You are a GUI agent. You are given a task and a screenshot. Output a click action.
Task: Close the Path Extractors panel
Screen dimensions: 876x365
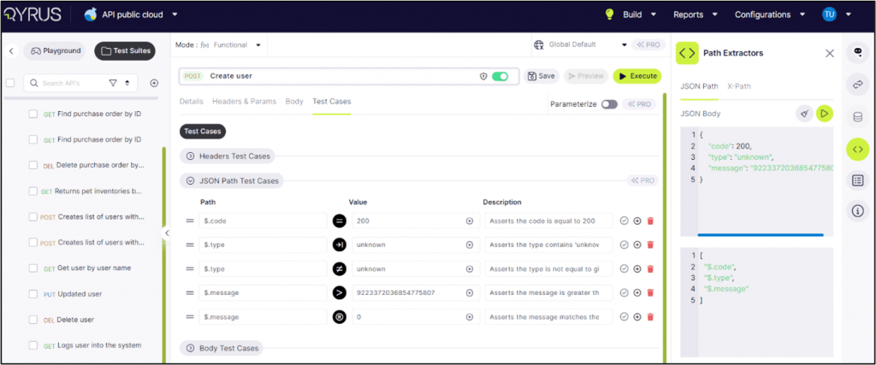829,53
